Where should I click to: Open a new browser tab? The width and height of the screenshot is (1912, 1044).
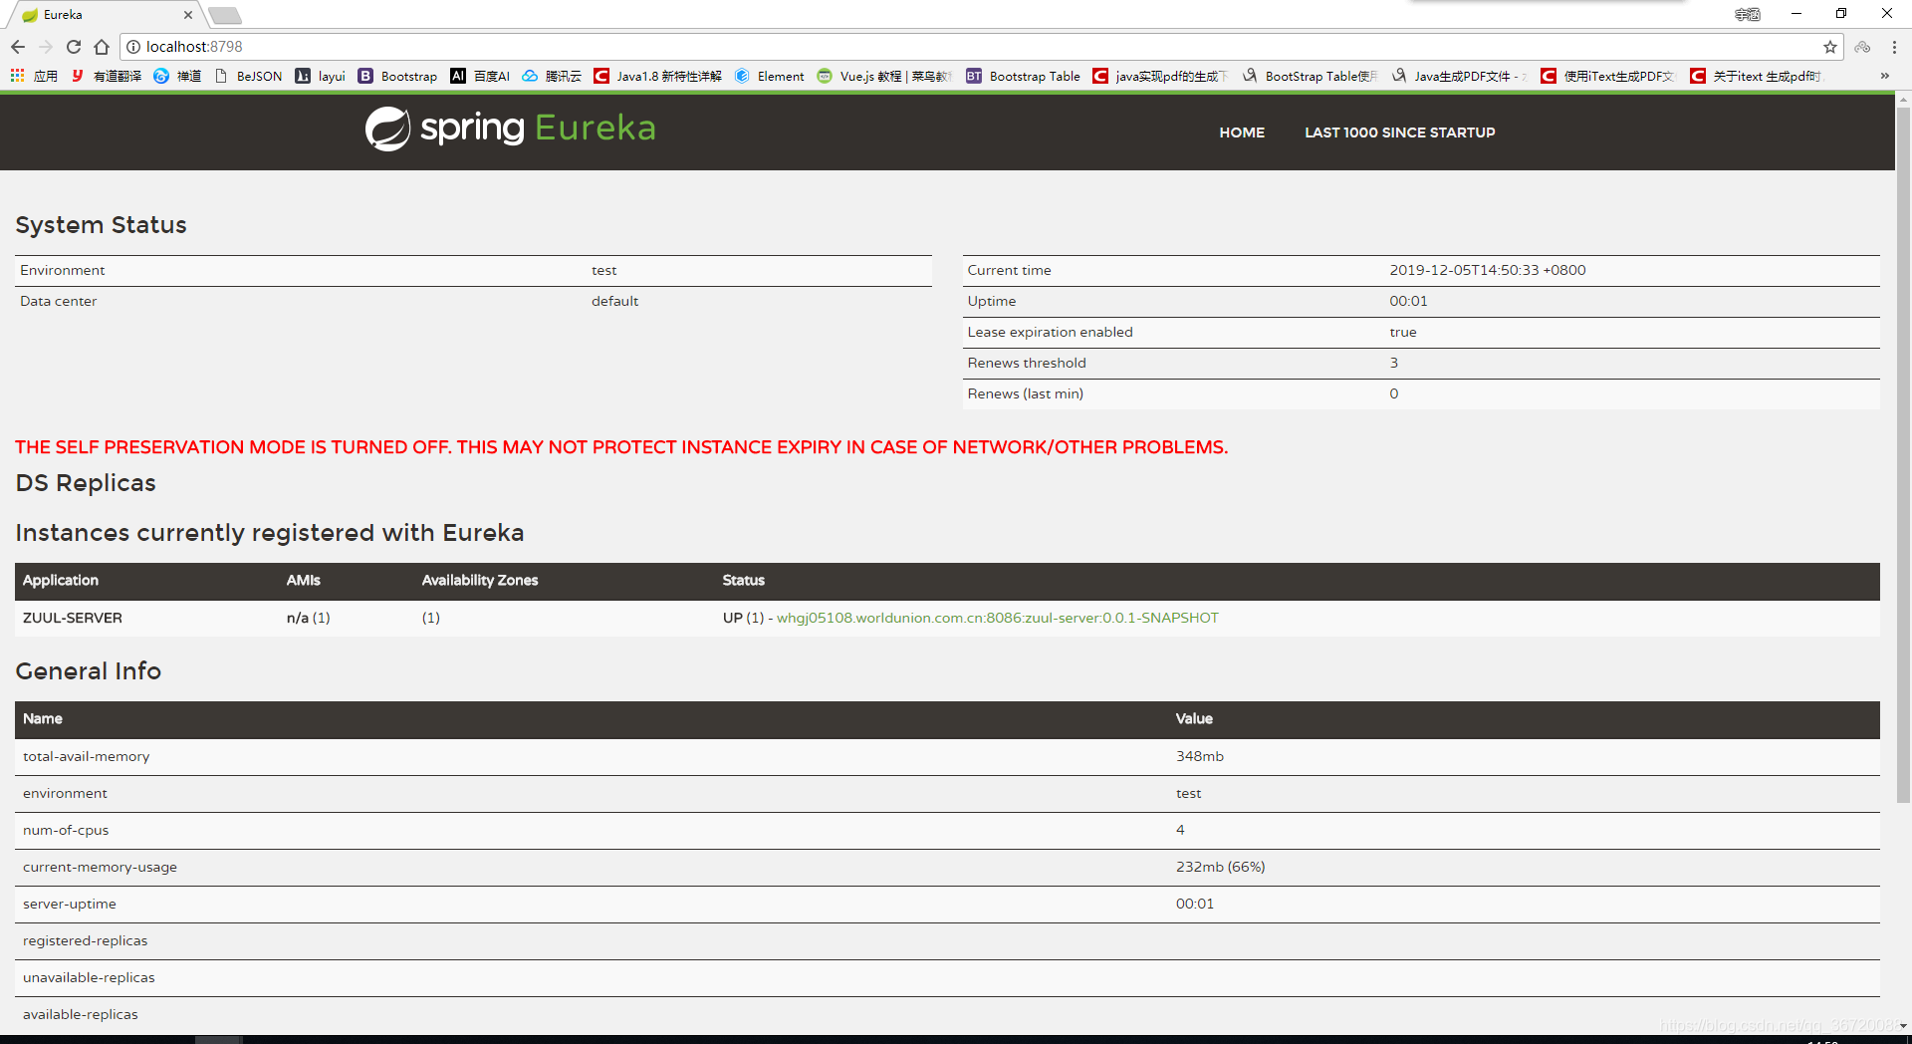[x=225, y=15]
